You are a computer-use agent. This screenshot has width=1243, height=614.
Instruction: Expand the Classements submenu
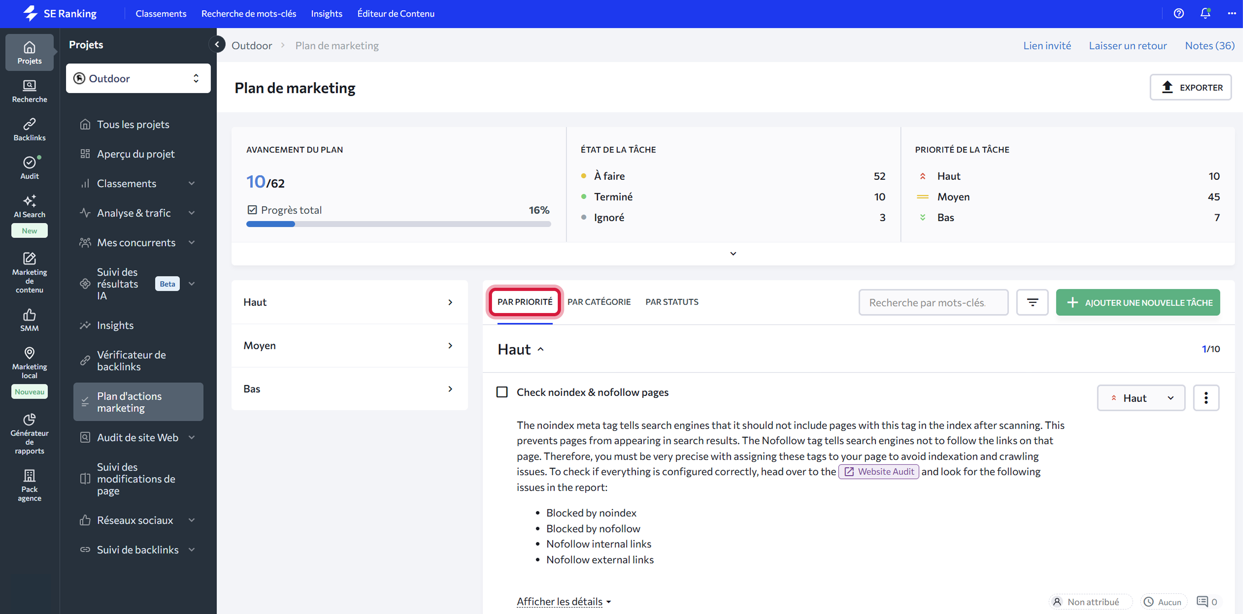pos(192,183)
